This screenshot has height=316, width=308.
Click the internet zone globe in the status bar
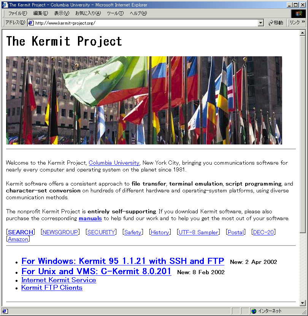[254, 311]
